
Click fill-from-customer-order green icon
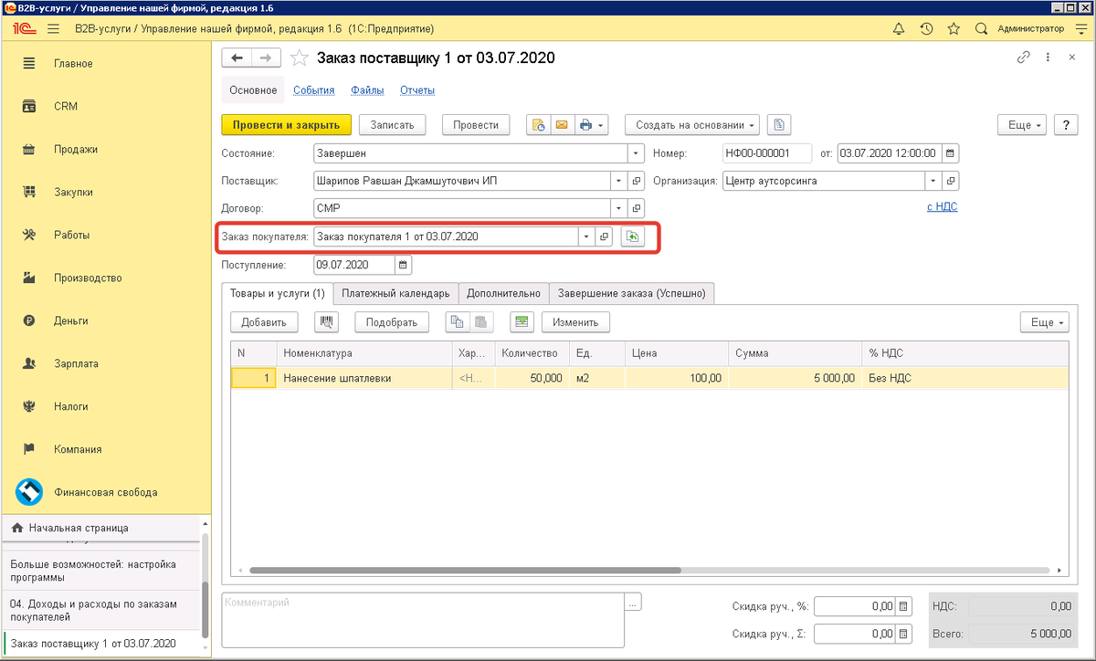(632, 236)
